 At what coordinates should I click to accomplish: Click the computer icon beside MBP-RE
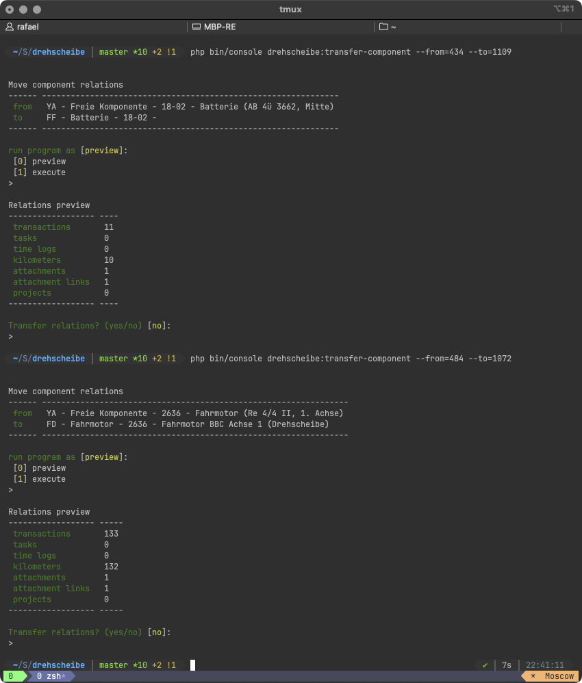click(197, 27)
